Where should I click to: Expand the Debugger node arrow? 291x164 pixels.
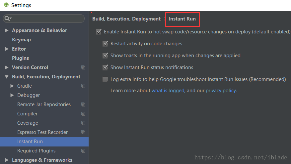tap(12, 95)
